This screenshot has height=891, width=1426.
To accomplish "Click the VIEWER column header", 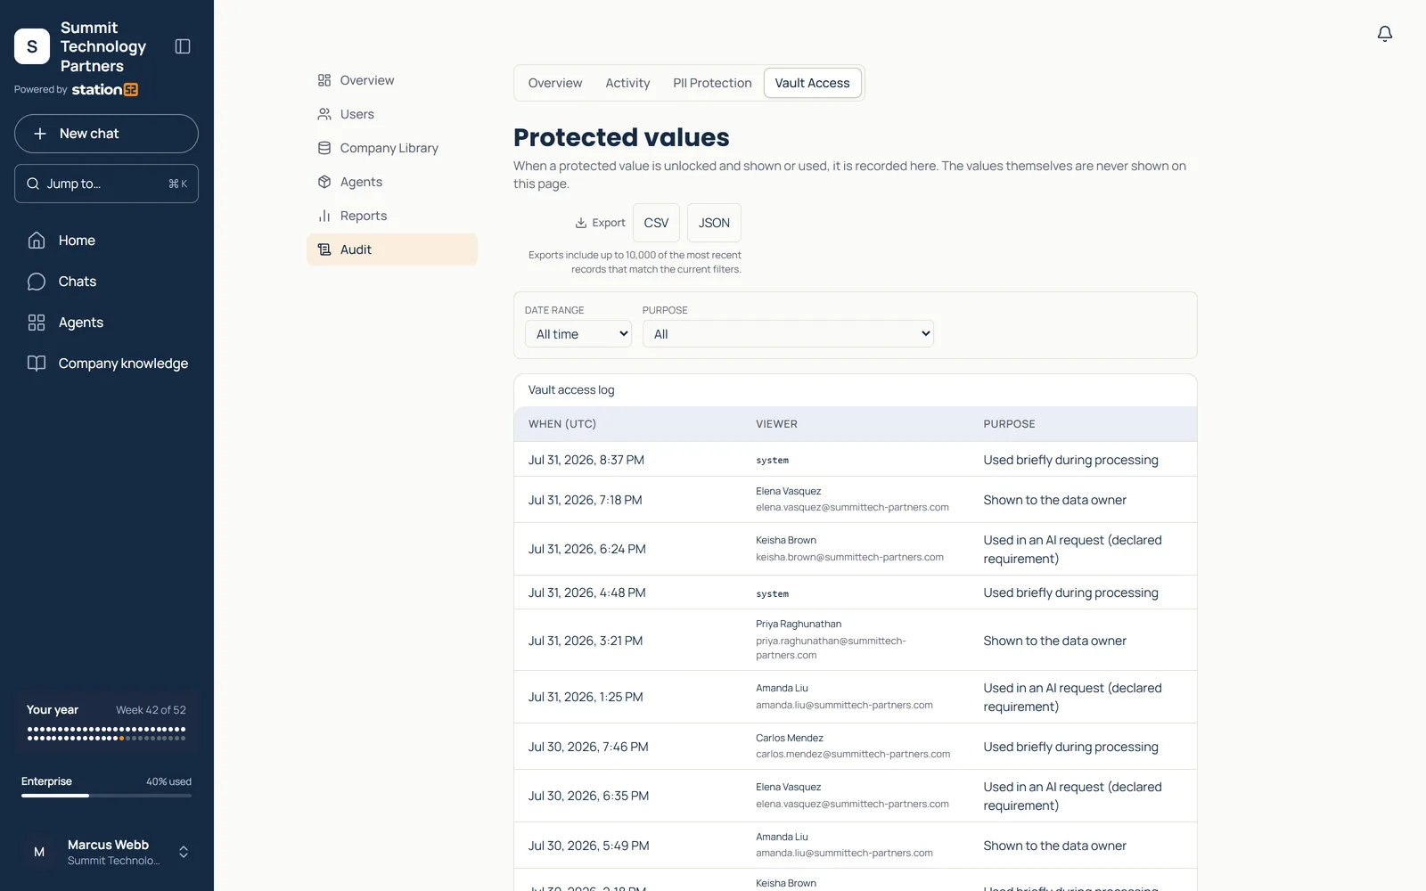I will click(777, 424).
